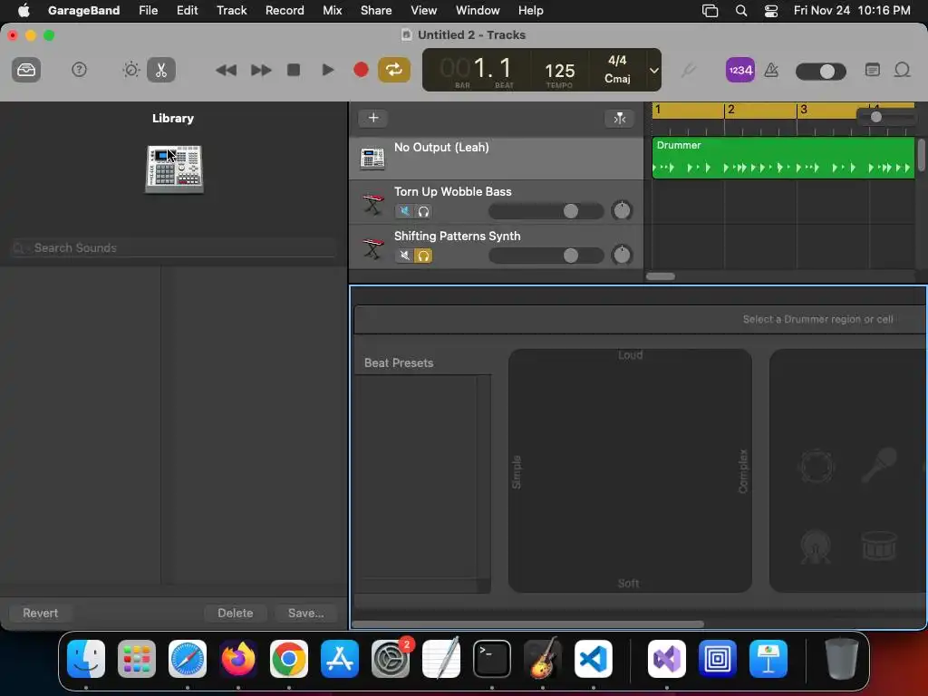Open the Note Pad button
The height and width of the screenshot is (696, 928).
click(x=873, y=70)
